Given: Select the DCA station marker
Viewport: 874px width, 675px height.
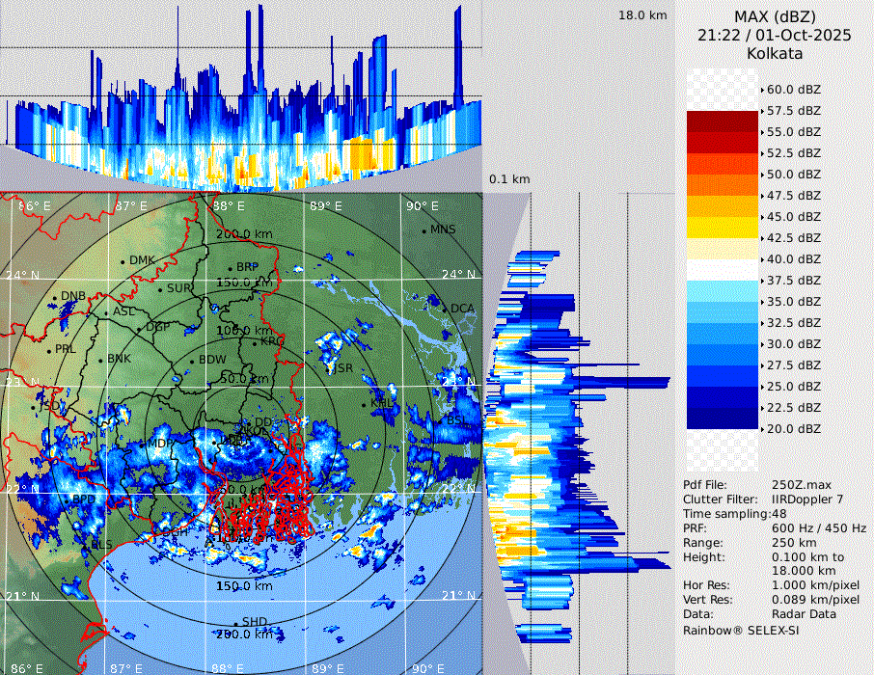Looking at the screenshot, I should tap(446, 308).
